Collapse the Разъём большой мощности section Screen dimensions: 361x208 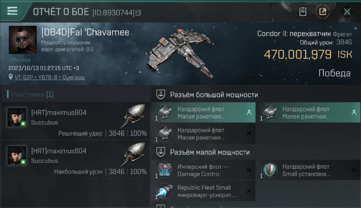point(256,95)
